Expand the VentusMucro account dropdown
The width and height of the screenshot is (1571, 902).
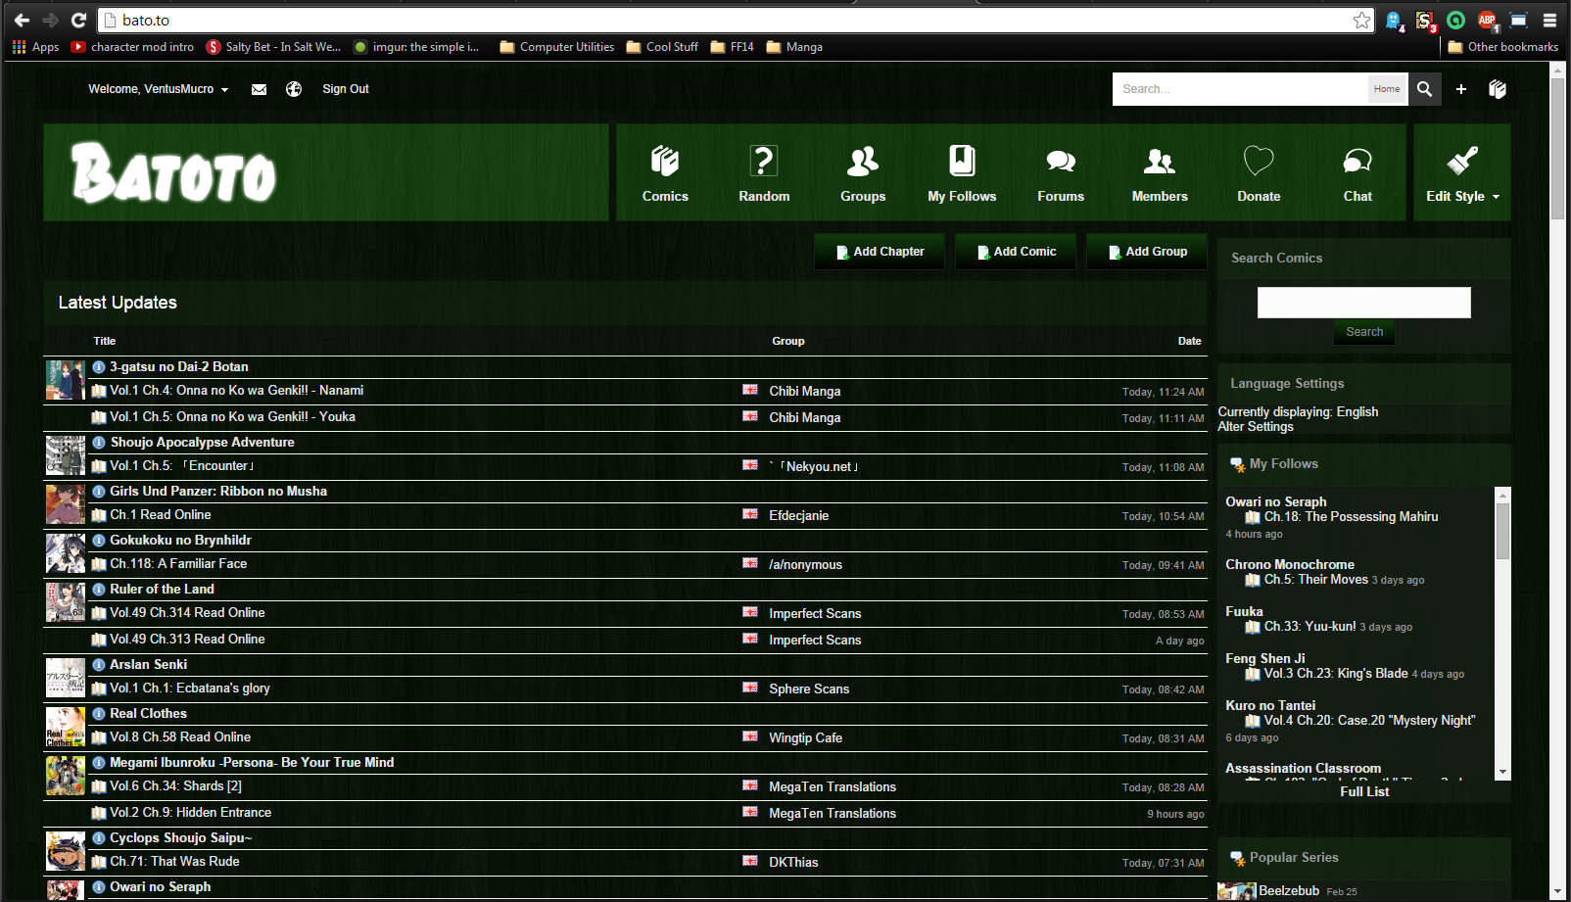(224, 89)
